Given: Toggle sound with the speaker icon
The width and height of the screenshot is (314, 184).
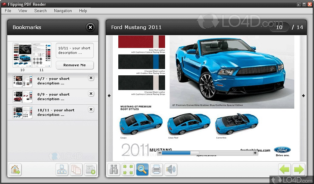Looking at the screenshot, I should click(171, 169).
